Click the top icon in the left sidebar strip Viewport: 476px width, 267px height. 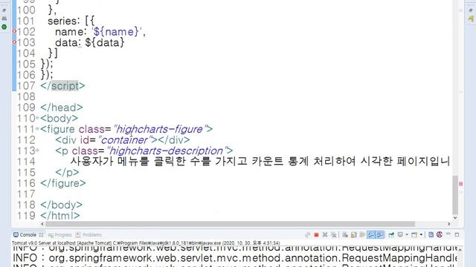(x=4, y=10)
